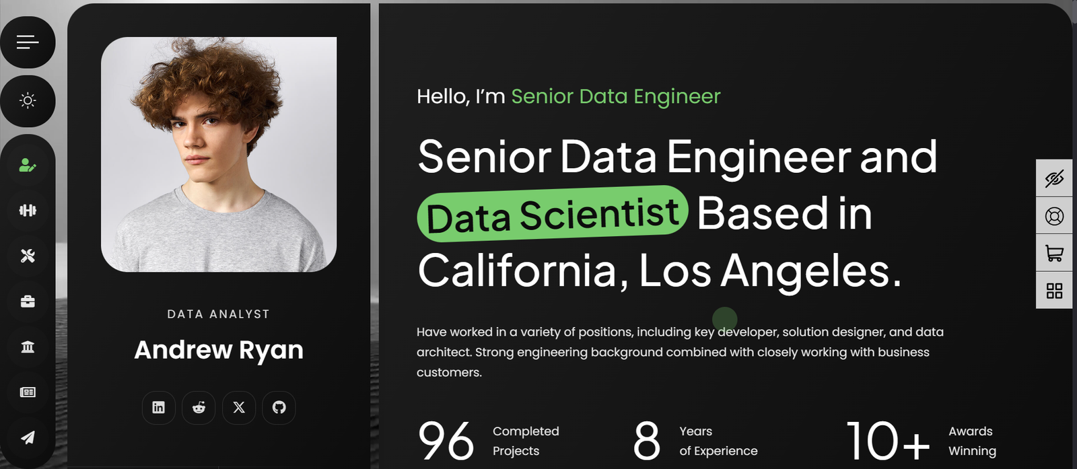
Task: Open the demos grid icon
Action: (1054, 291)
